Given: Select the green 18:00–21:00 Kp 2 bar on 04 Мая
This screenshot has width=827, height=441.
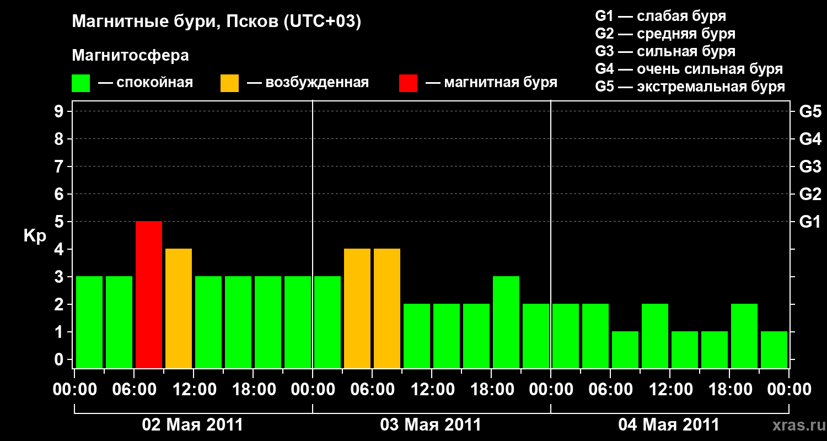Looking at the screenshot, I should [x=744, y=336].
